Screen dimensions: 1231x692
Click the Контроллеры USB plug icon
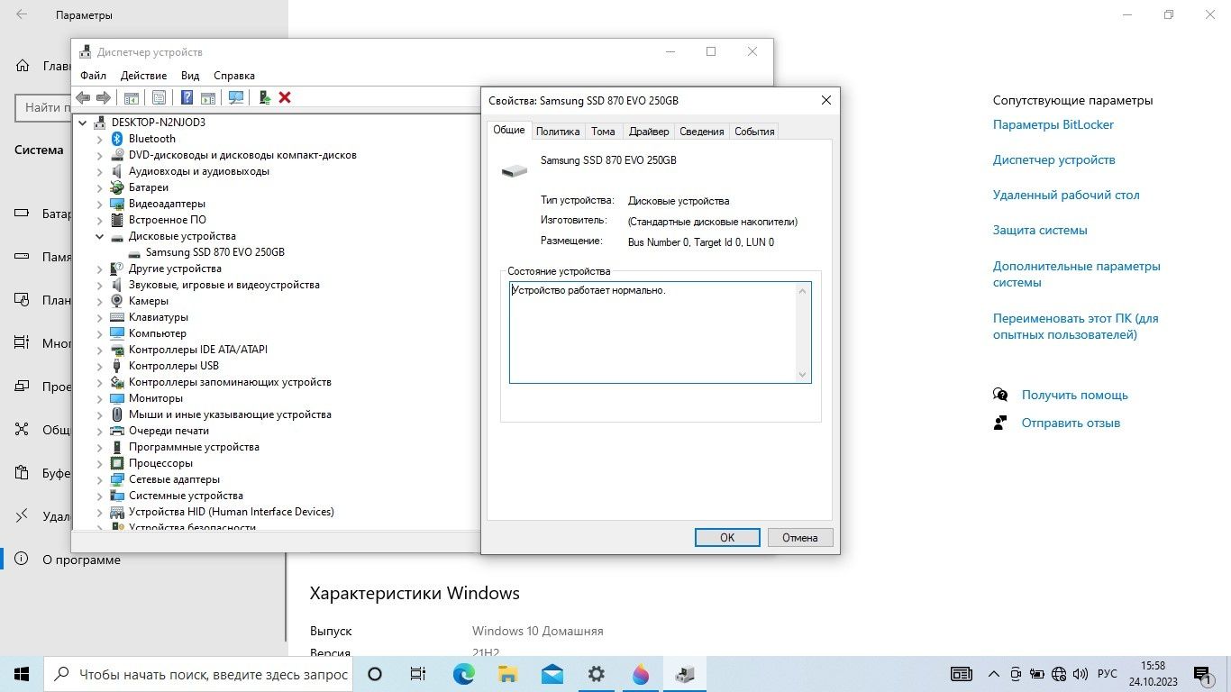[117, 366]
